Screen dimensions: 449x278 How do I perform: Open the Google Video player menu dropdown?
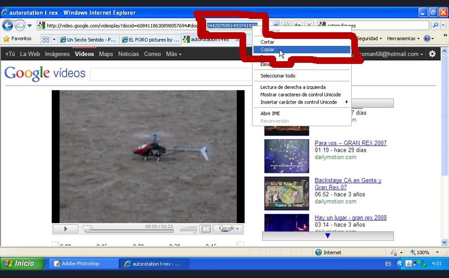(228, 229)
